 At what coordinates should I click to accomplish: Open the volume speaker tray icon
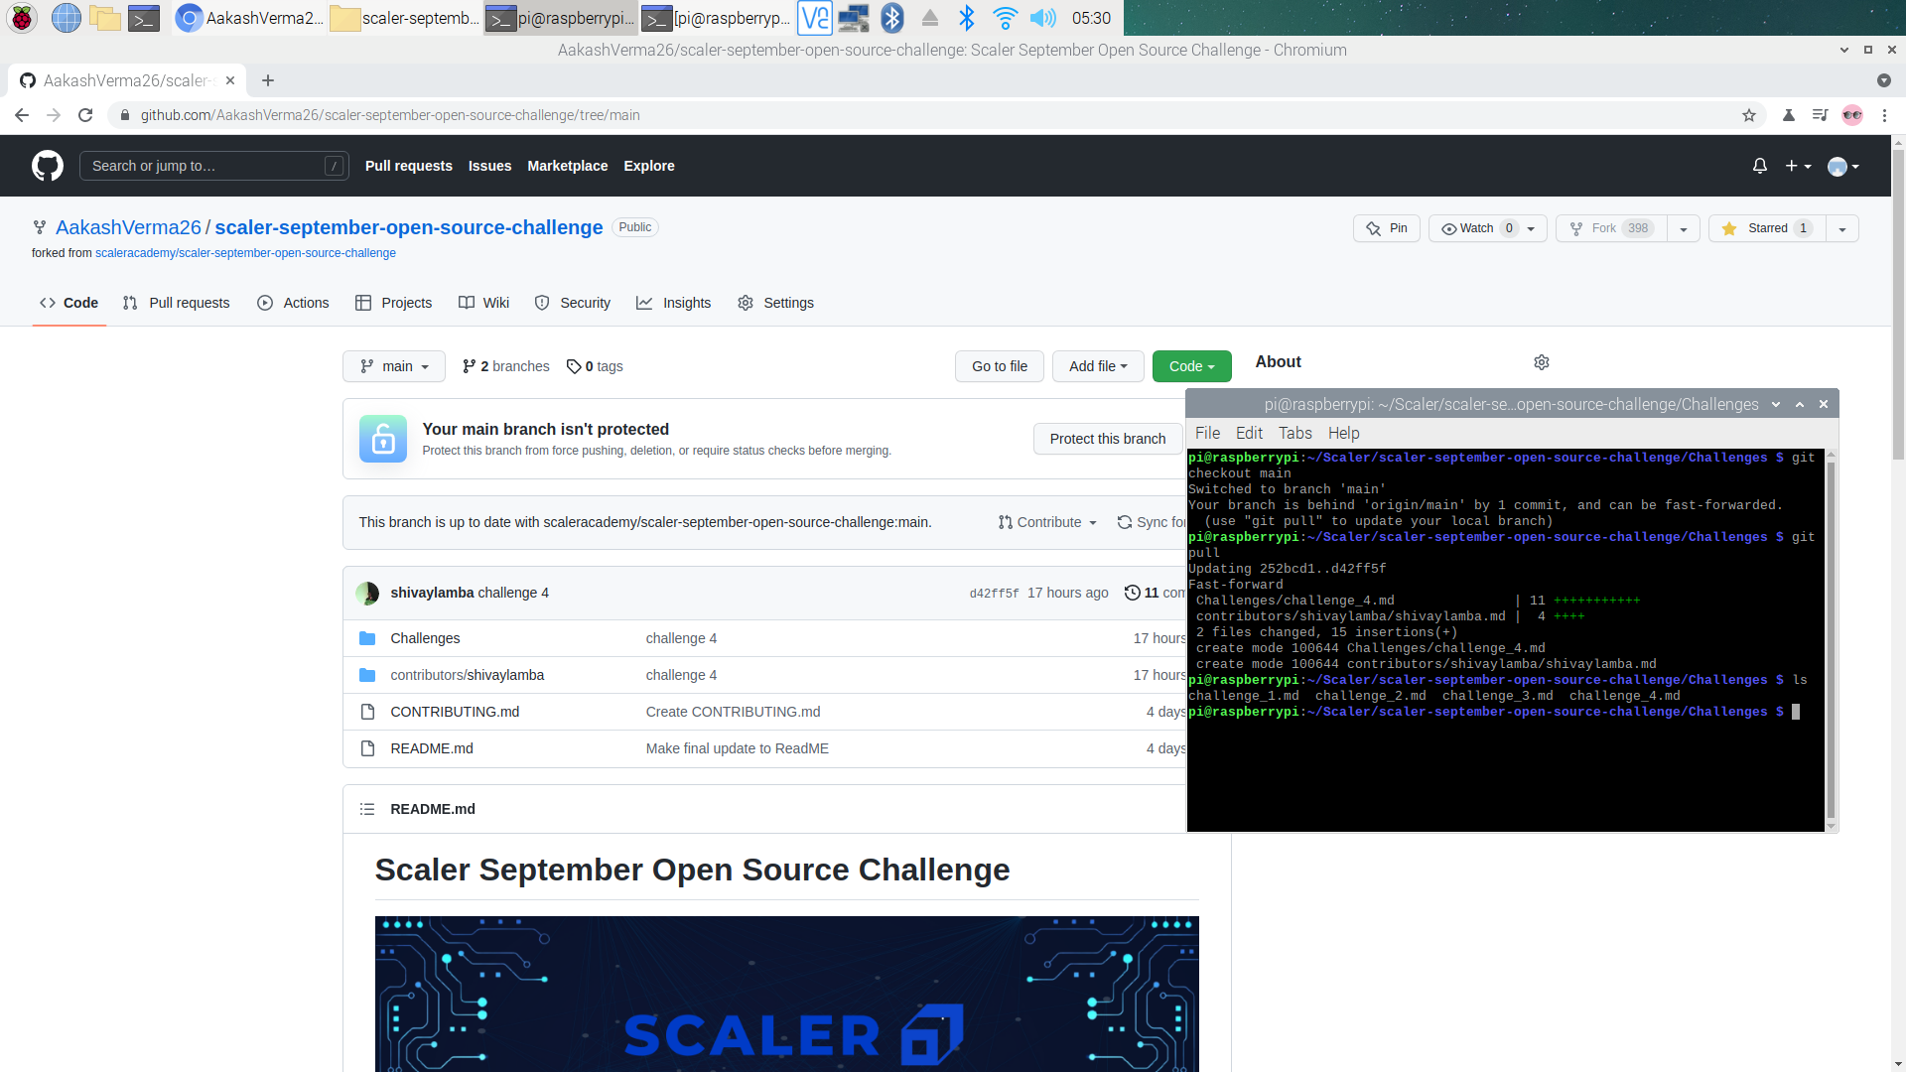1042,18
